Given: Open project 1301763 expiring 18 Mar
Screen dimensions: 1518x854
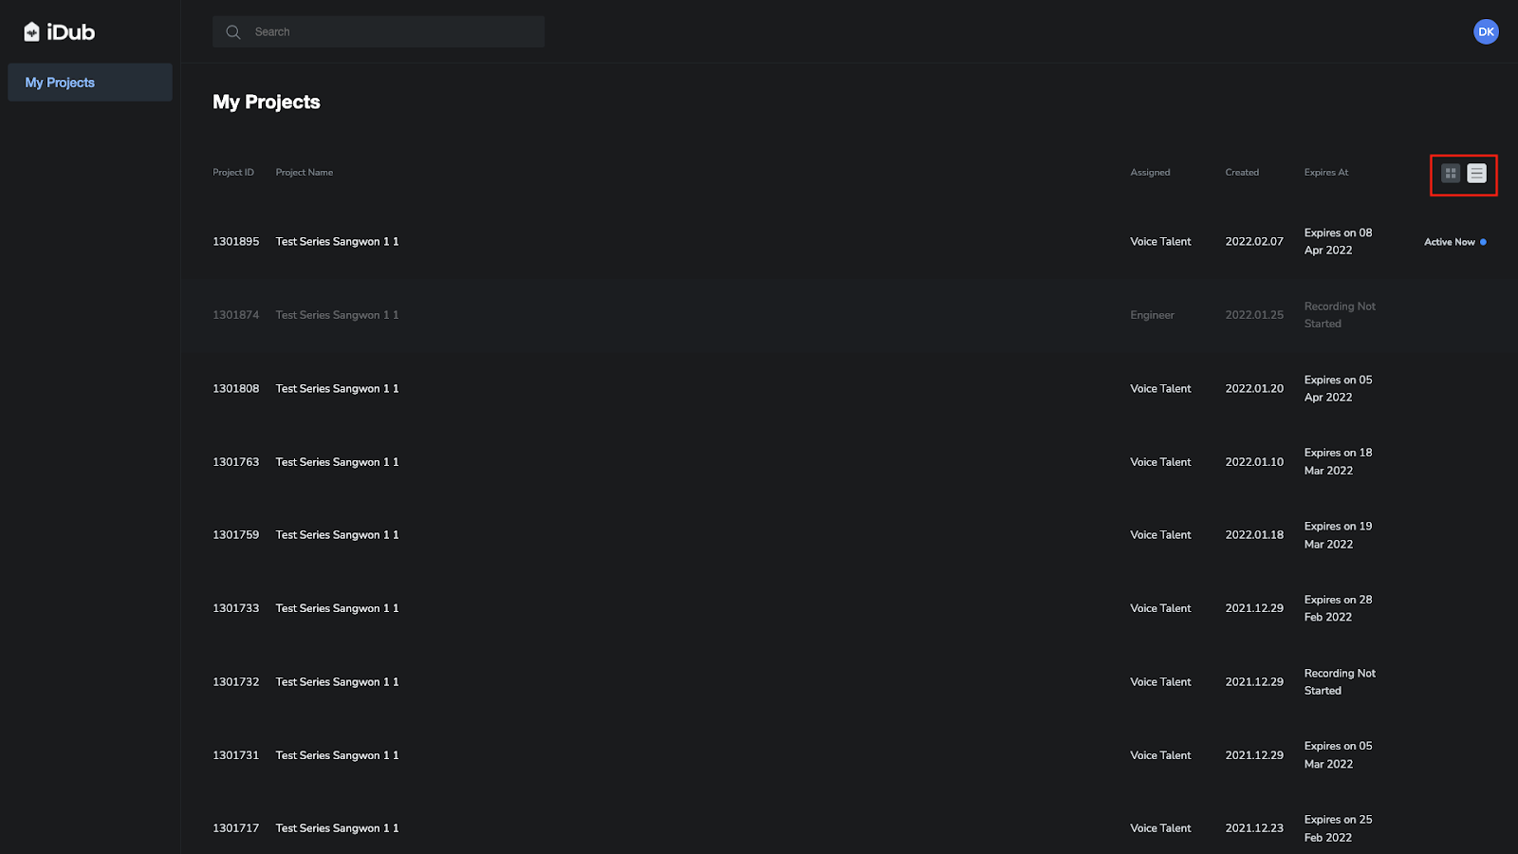Looking at the screenshot, I should tap(849, 462).
